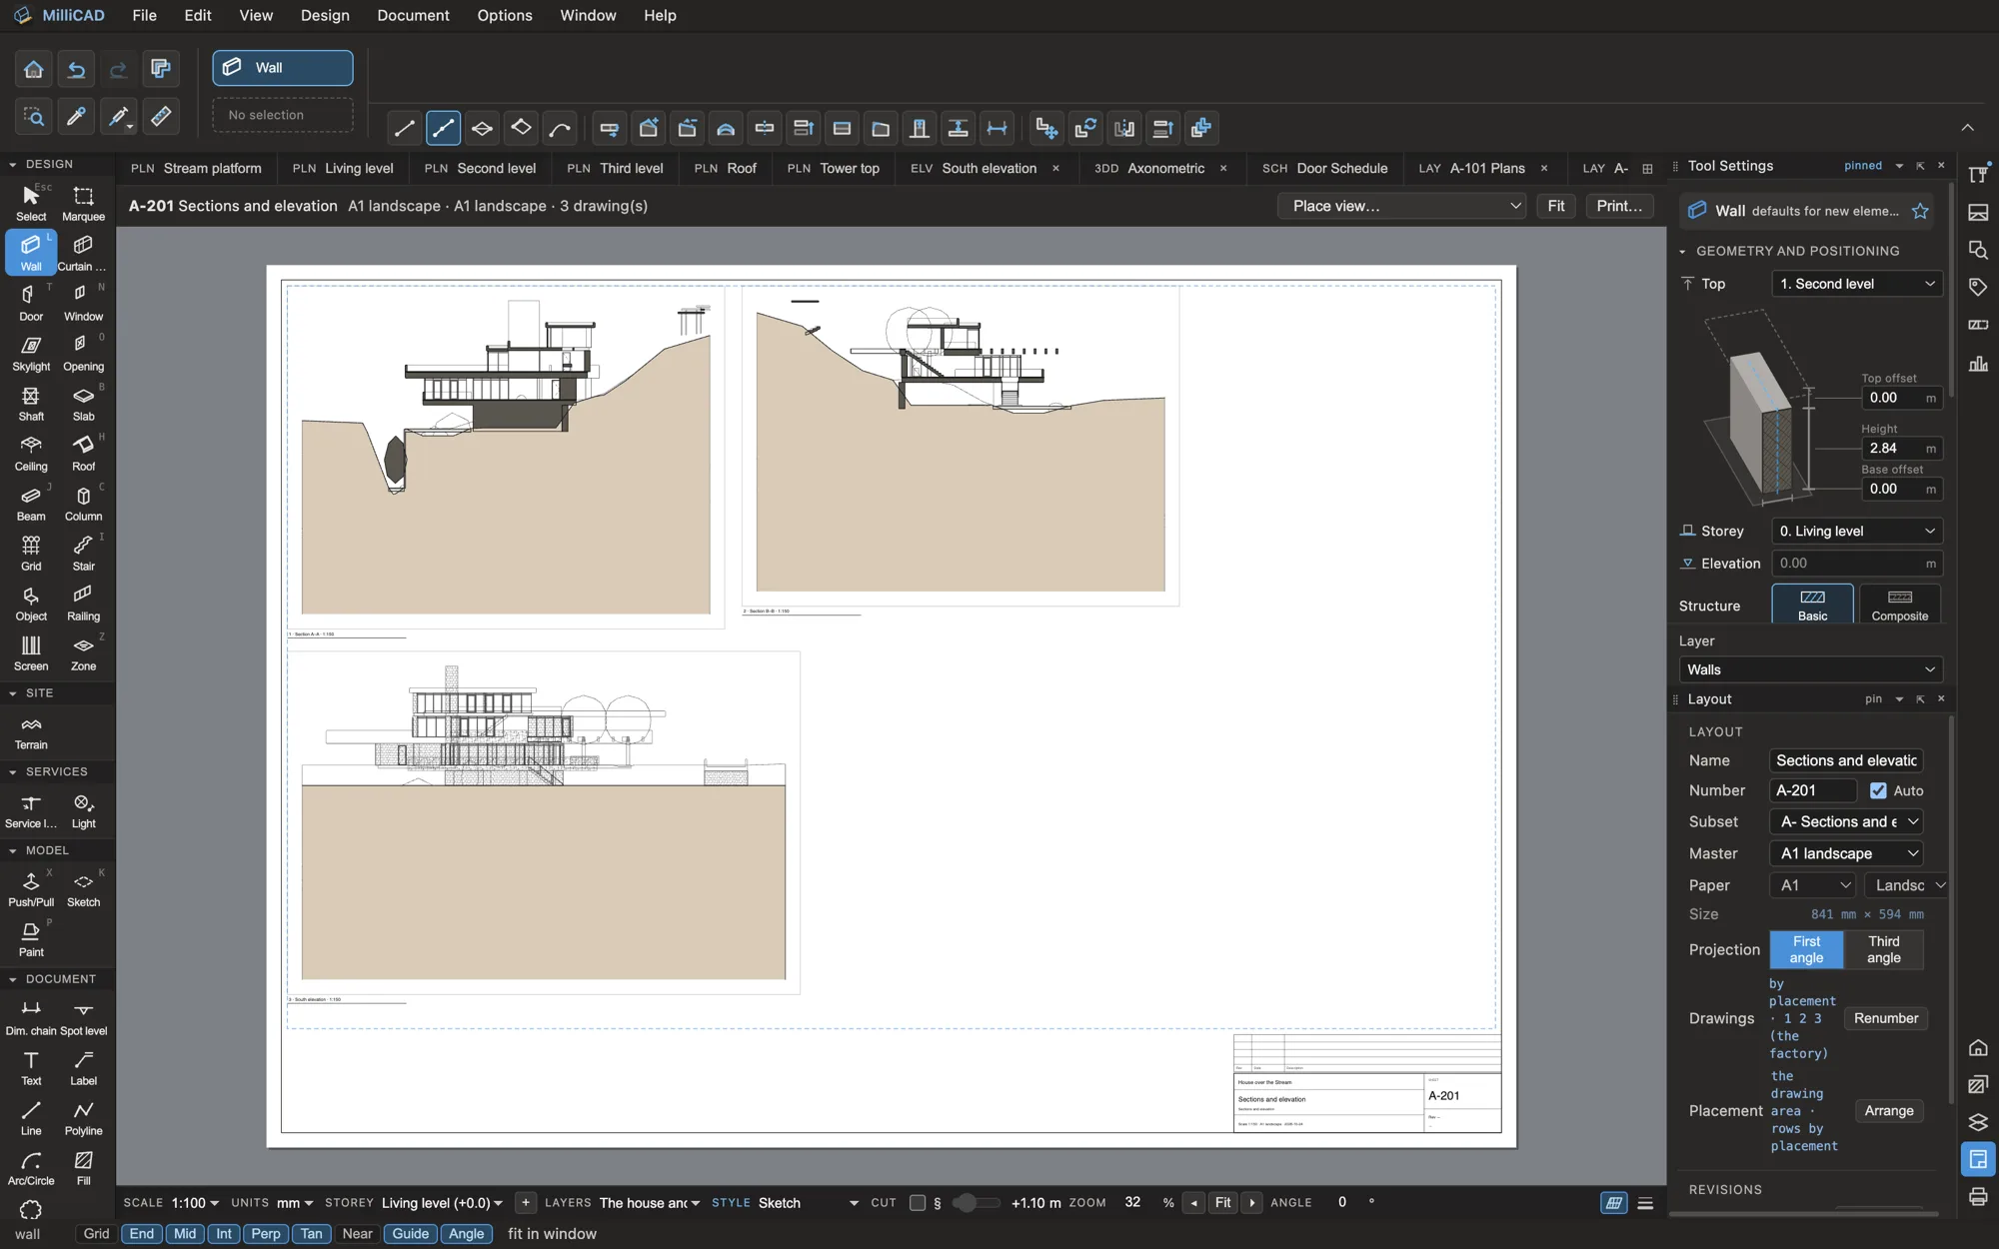Image resolution: width=1999 pixels, height=1249 pixels.
Task: Choose the Skylight tool
Action: pos(31,353)
